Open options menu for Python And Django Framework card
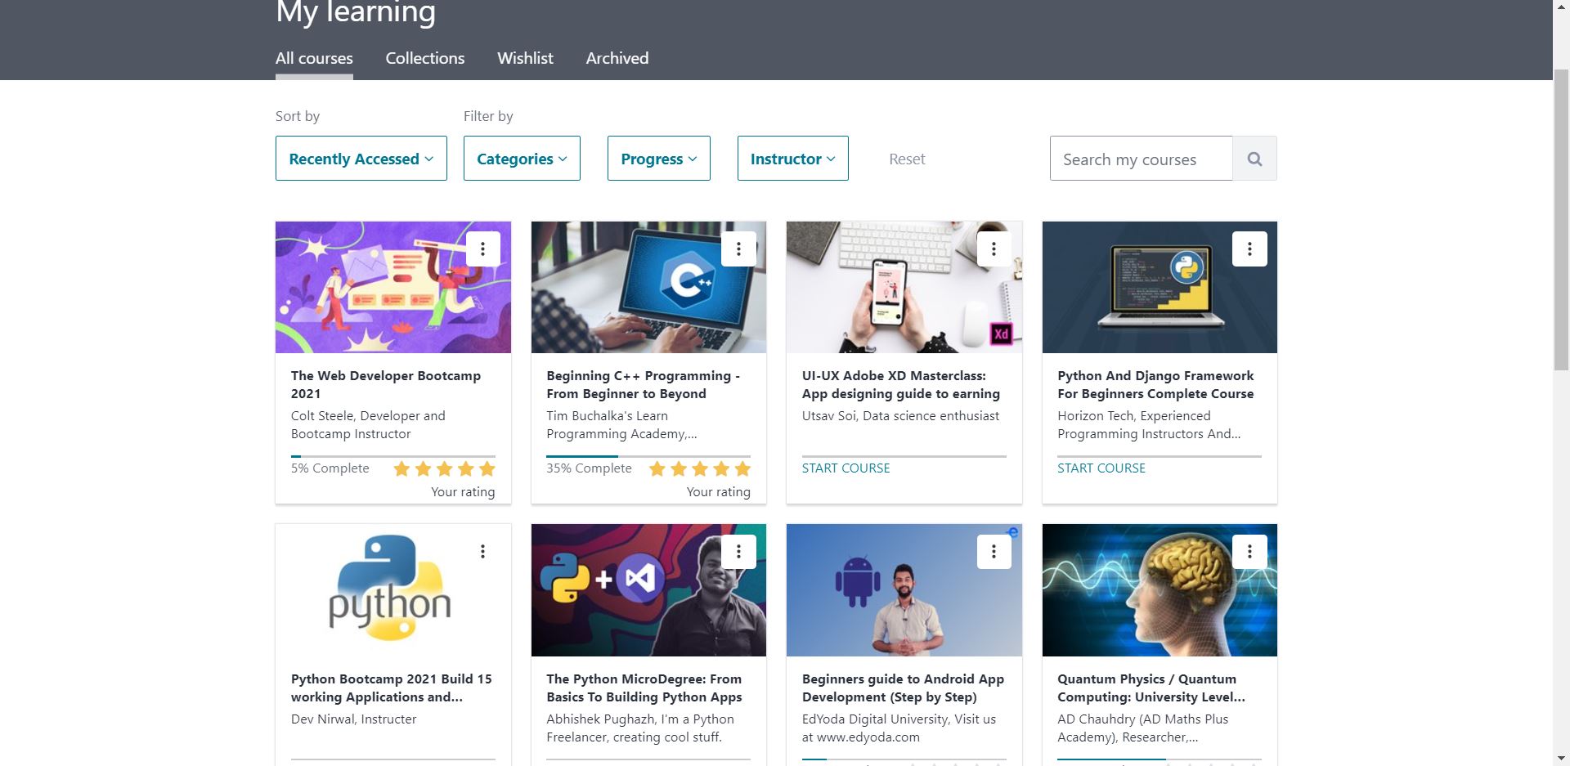 coord(1249,249)
